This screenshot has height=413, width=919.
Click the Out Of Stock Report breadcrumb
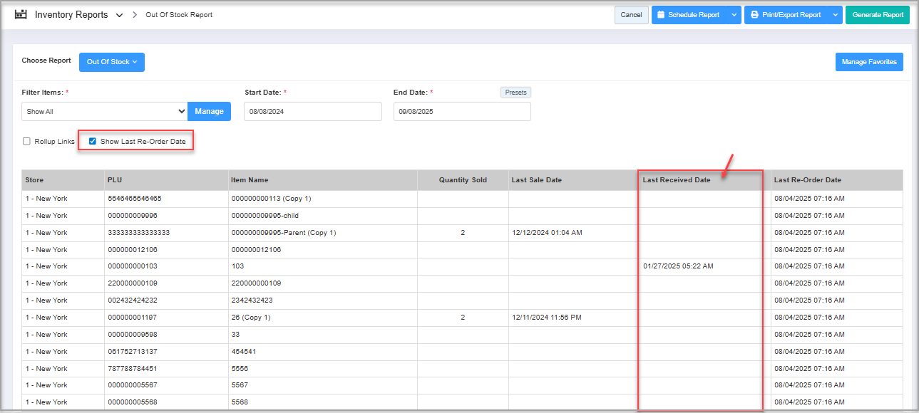click(178, 15)
